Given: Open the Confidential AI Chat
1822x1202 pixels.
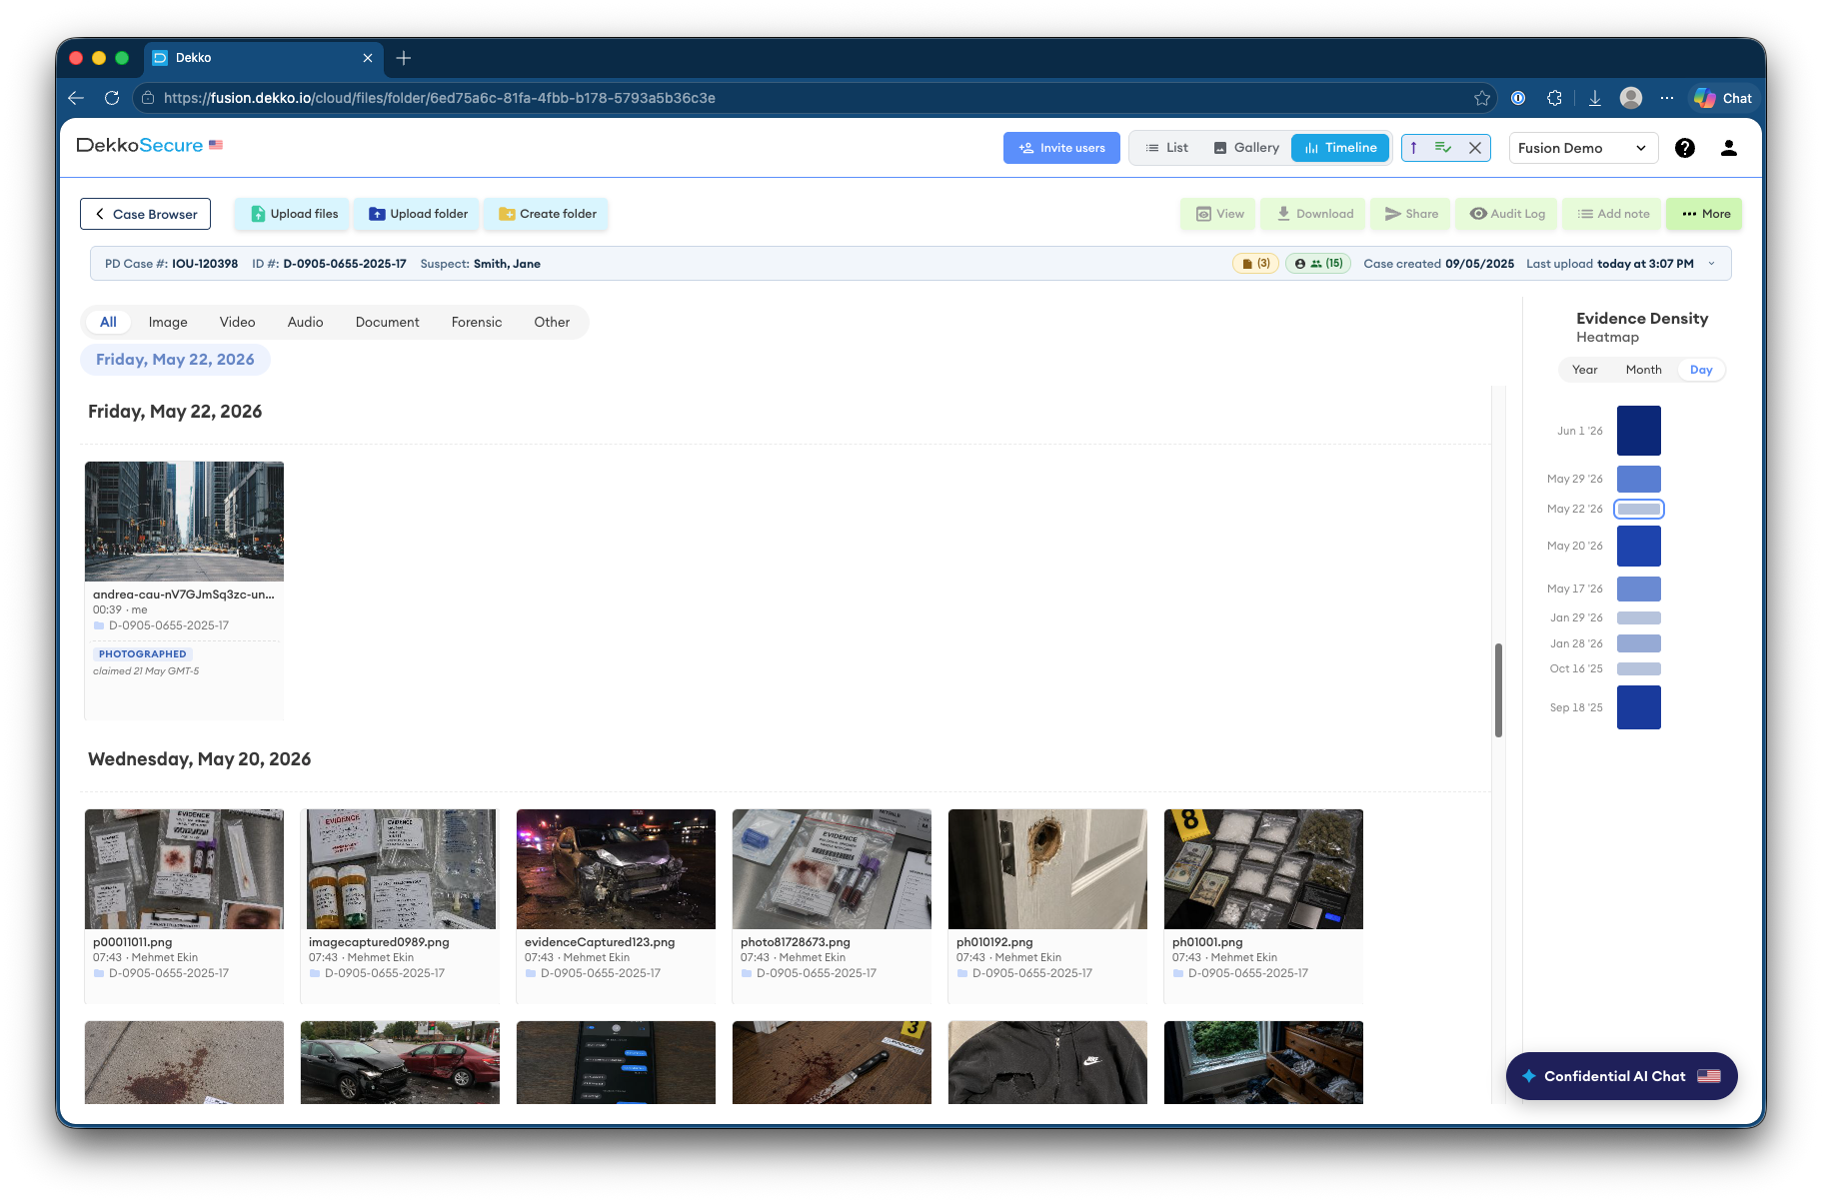Looking at the screenshot, I should point(1621,1076).
